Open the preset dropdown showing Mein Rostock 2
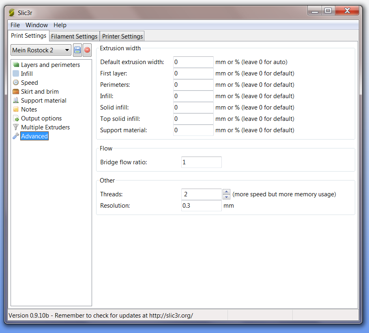Viewport: 369px width, 333px height. click(x=41, y=49)
